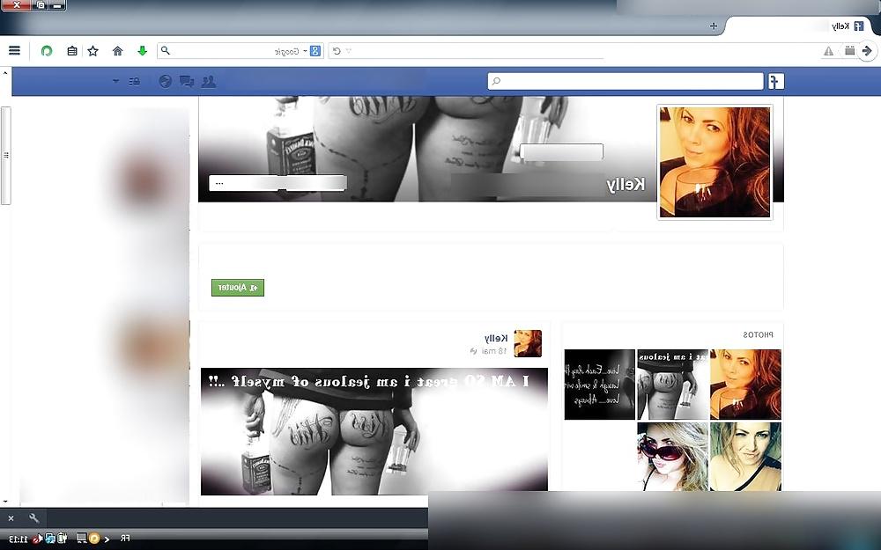881x550 pixels.
Task: Click the network computers tray icon
Action: (50, 539)
